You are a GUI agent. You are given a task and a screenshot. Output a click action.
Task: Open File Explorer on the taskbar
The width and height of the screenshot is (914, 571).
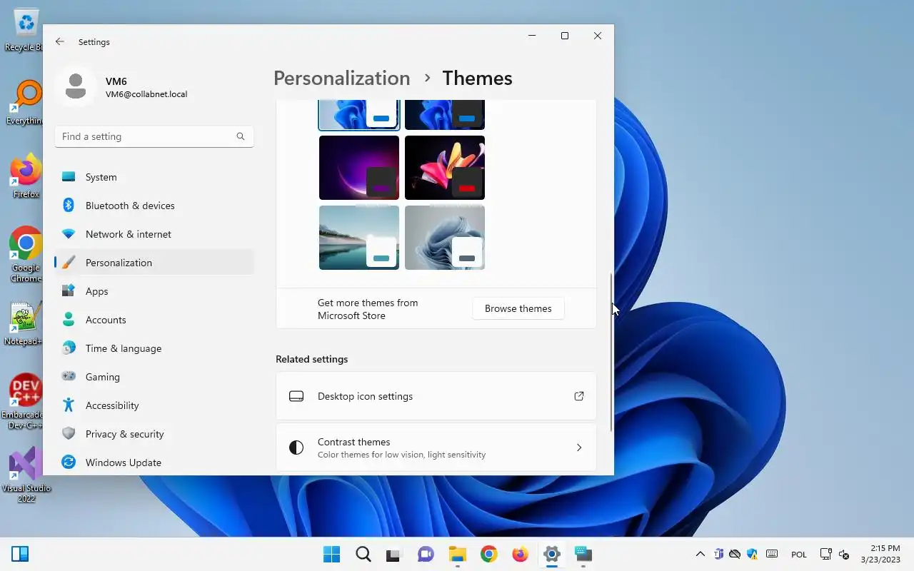[x=457, y=555]
